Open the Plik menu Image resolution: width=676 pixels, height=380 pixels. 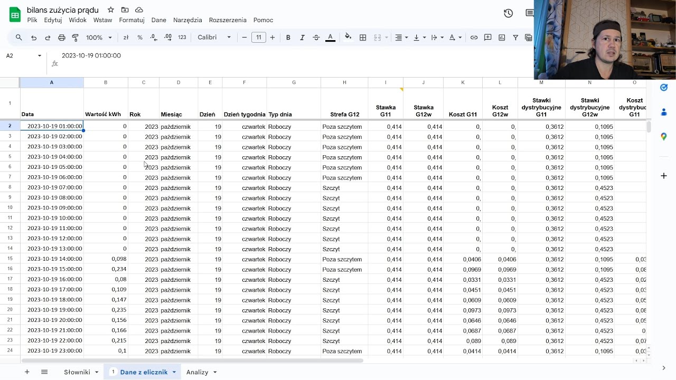(32, 20)
